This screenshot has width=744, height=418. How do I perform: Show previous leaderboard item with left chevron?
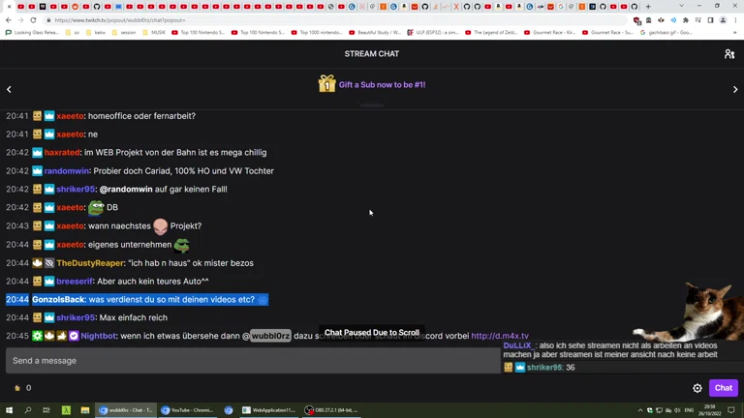[9, 89]
